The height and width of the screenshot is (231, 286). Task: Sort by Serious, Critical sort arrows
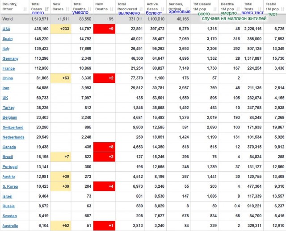[x=187, y=9]
